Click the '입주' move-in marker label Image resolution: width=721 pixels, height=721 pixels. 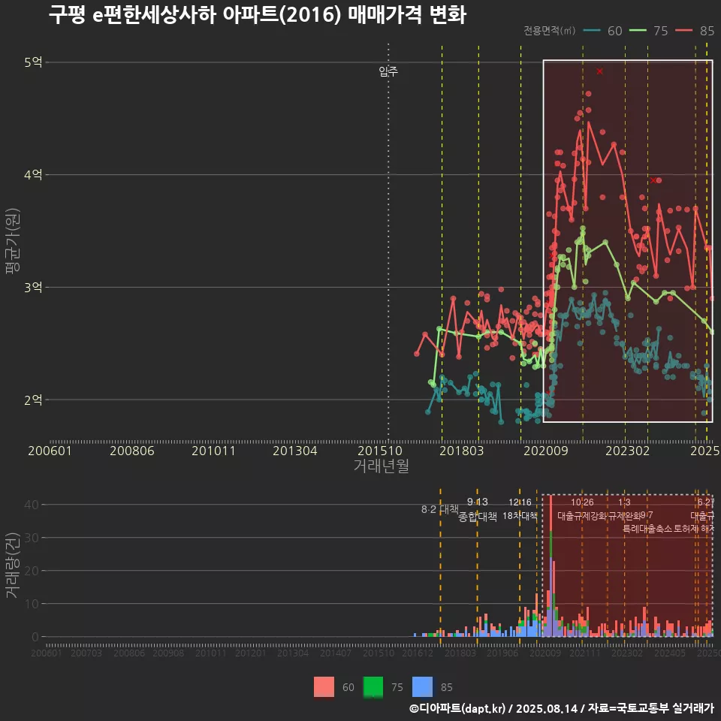[x=388, y=71]
